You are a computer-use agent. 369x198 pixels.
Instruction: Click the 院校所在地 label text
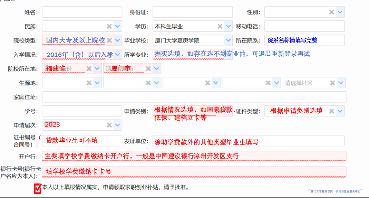coord(22,69)
